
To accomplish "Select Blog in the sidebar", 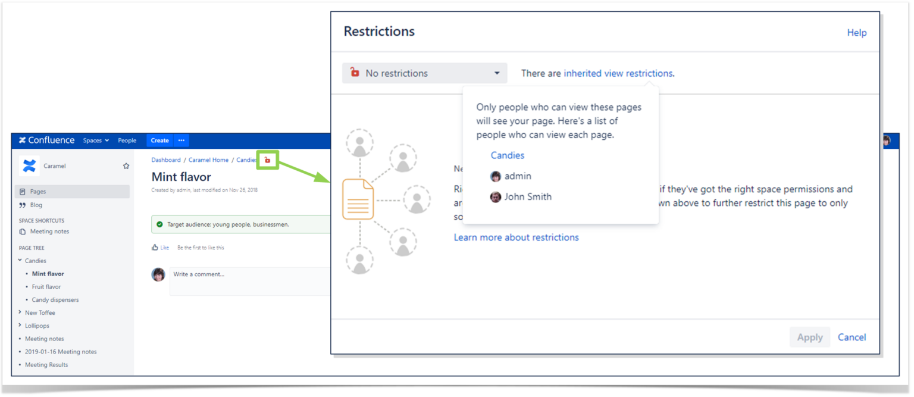I will [36, 205].
